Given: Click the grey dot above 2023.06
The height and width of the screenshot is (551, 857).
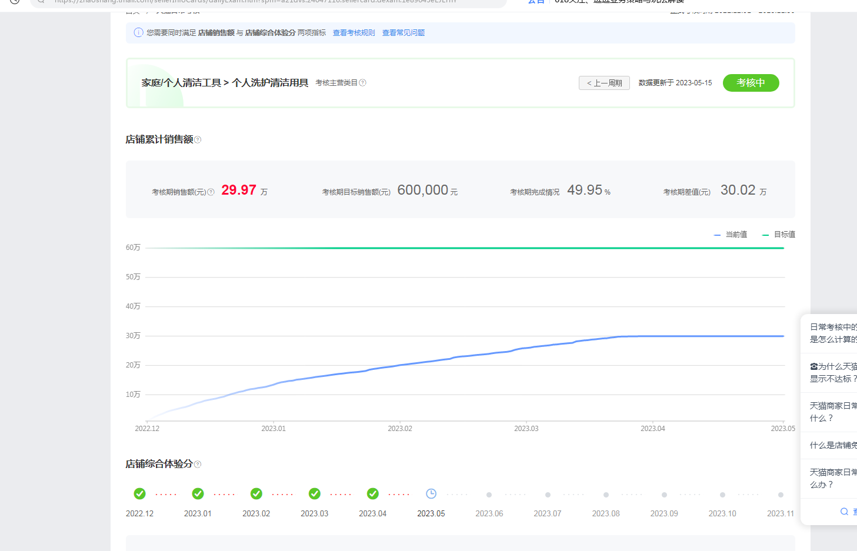Looking at the screenshot, I should coord(489,495).
